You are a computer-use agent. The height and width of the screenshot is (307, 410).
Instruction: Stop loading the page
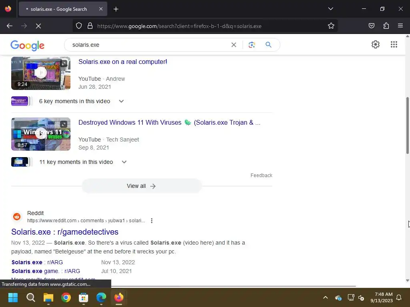[x=38, y=26]
